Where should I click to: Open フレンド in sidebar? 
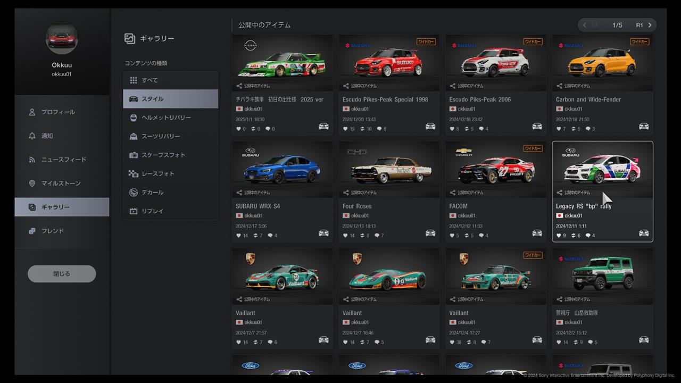[x=62, y=231]
